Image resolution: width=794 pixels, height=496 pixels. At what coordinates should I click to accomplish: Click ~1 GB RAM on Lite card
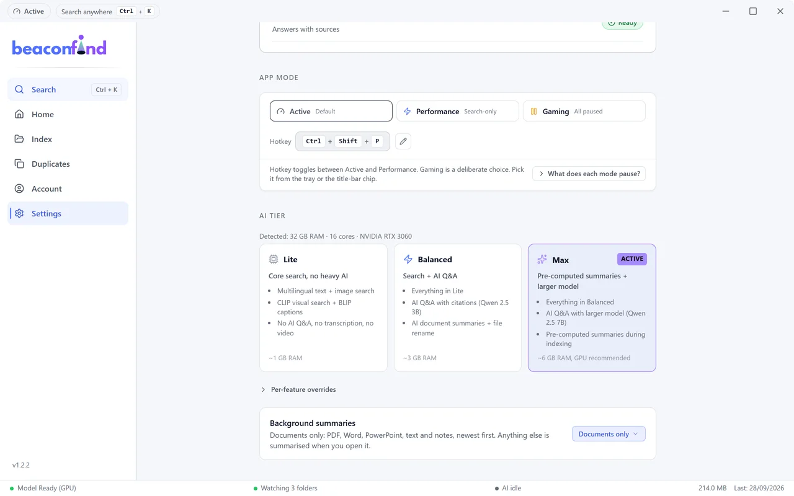click(285, 358)
